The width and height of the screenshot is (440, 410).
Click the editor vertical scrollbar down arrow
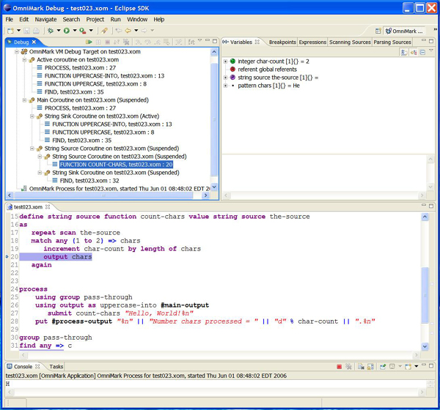[425, 346]
